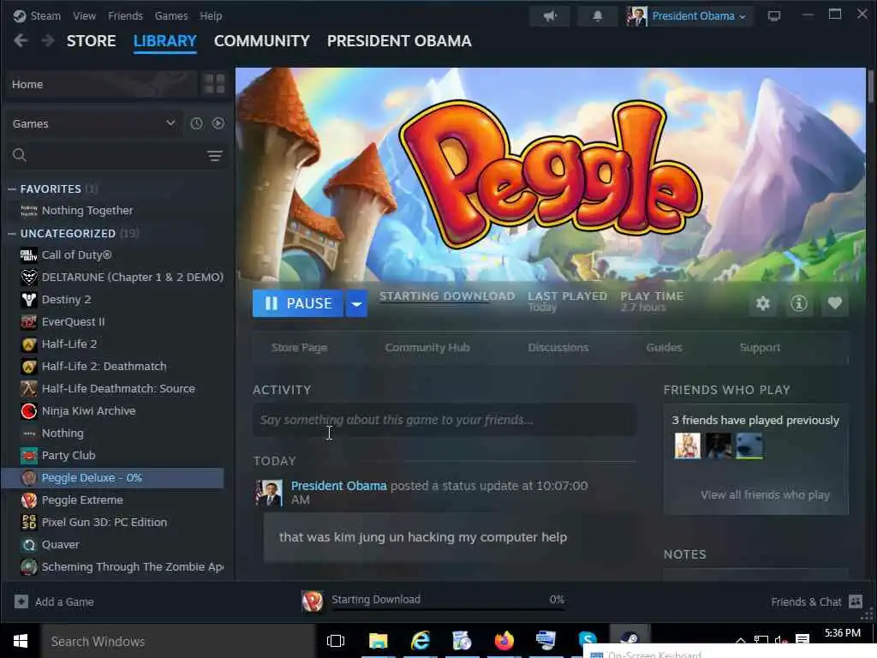Click the Search Windows box

point(178,641)
